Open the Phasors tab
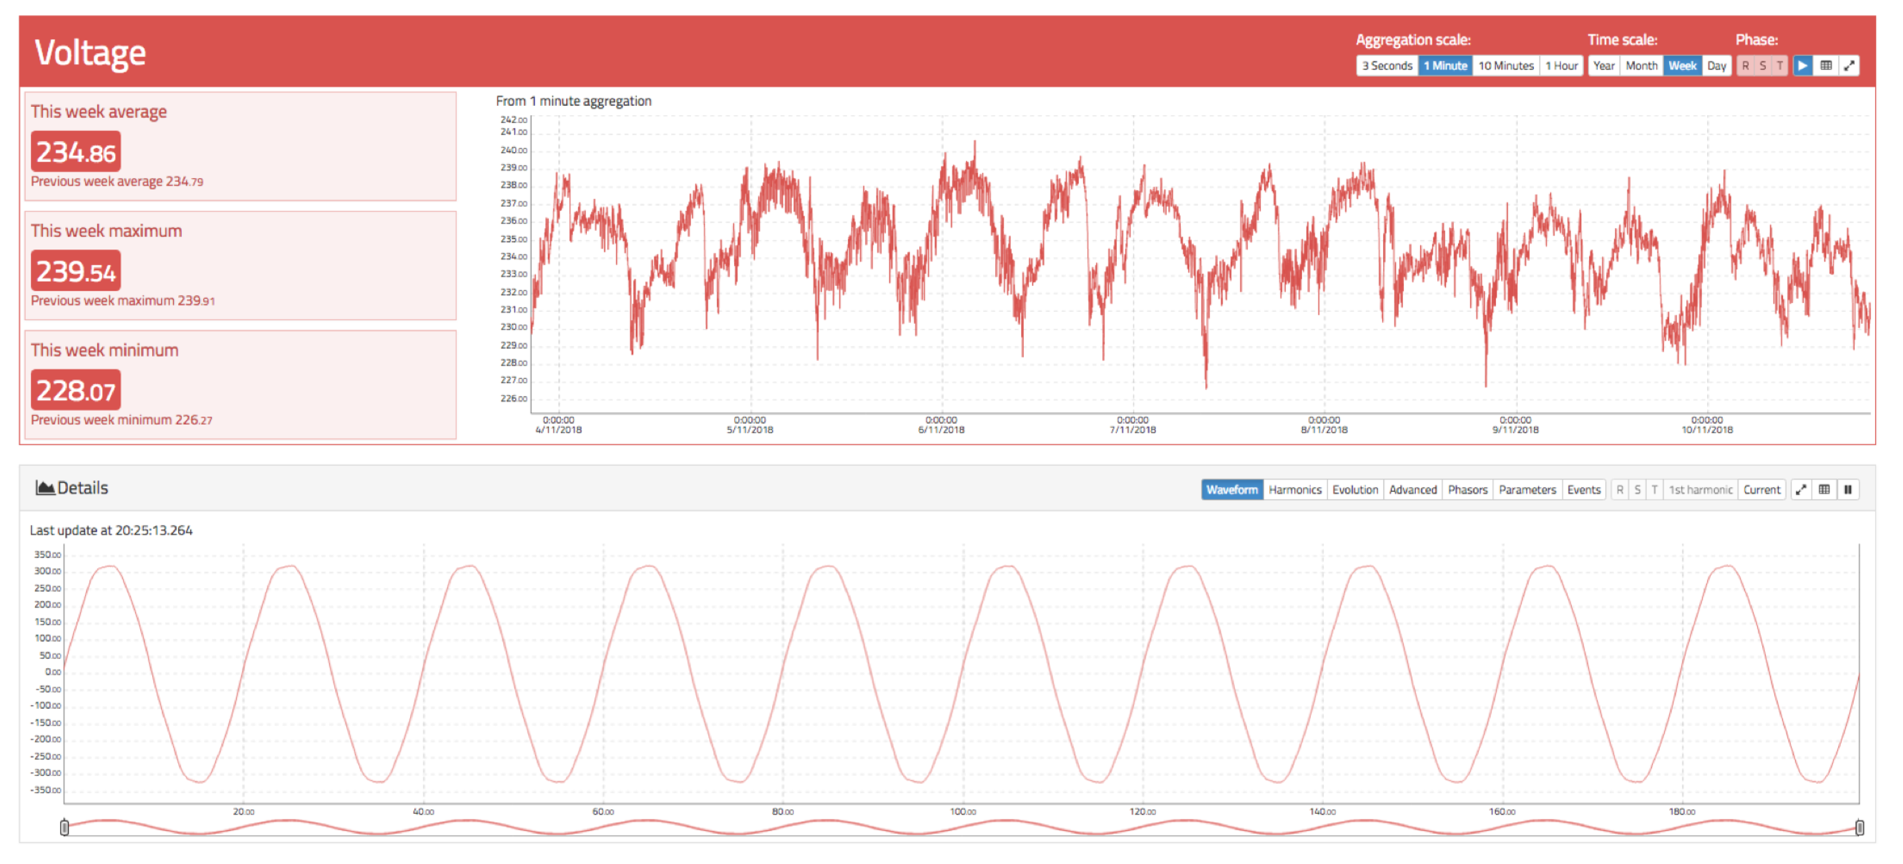 1467,490
